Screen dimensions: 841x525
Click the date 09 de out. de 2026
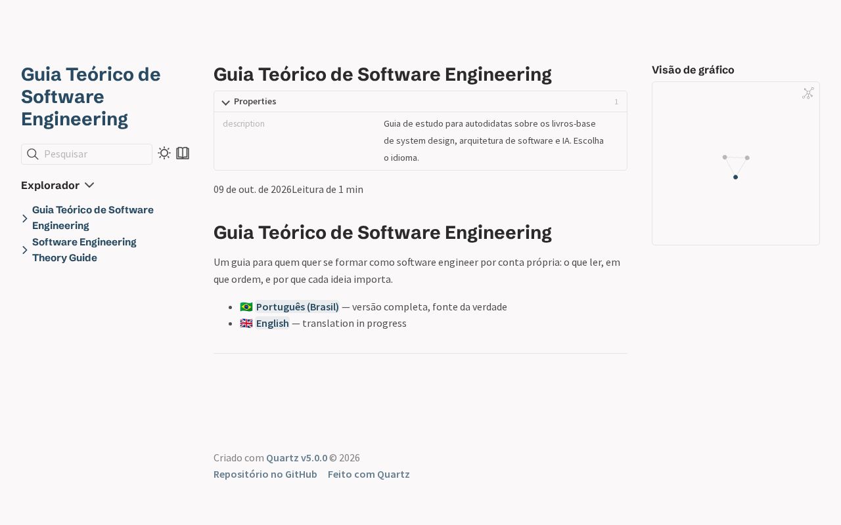tap(252, 190)
